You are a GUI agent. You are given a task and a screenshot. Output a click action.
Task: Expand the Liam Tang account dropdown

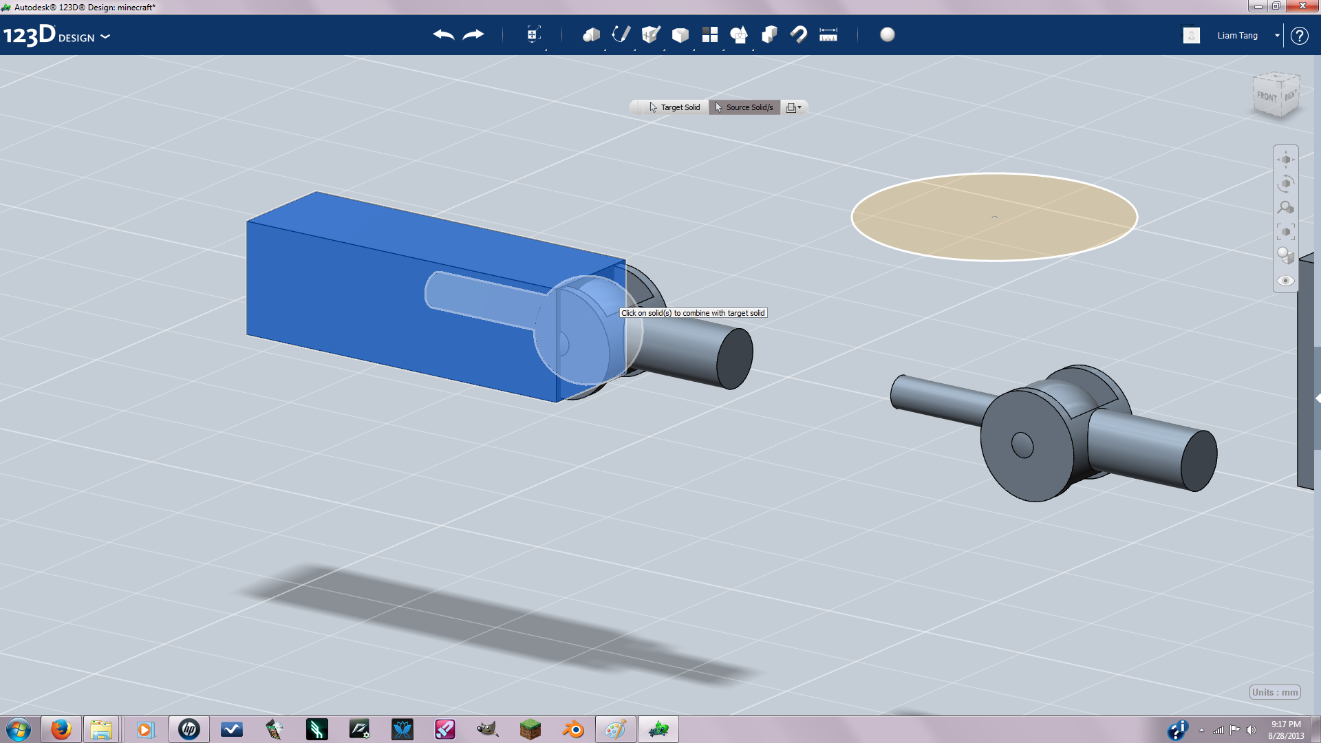point(1277,36)
